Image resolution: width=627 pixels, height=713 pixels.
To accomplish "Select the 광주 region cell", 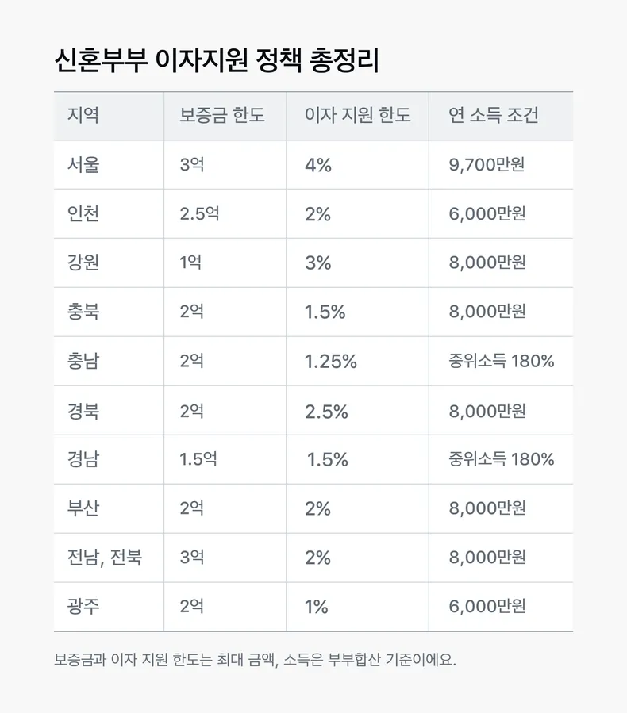I will [x=109, y=607].
